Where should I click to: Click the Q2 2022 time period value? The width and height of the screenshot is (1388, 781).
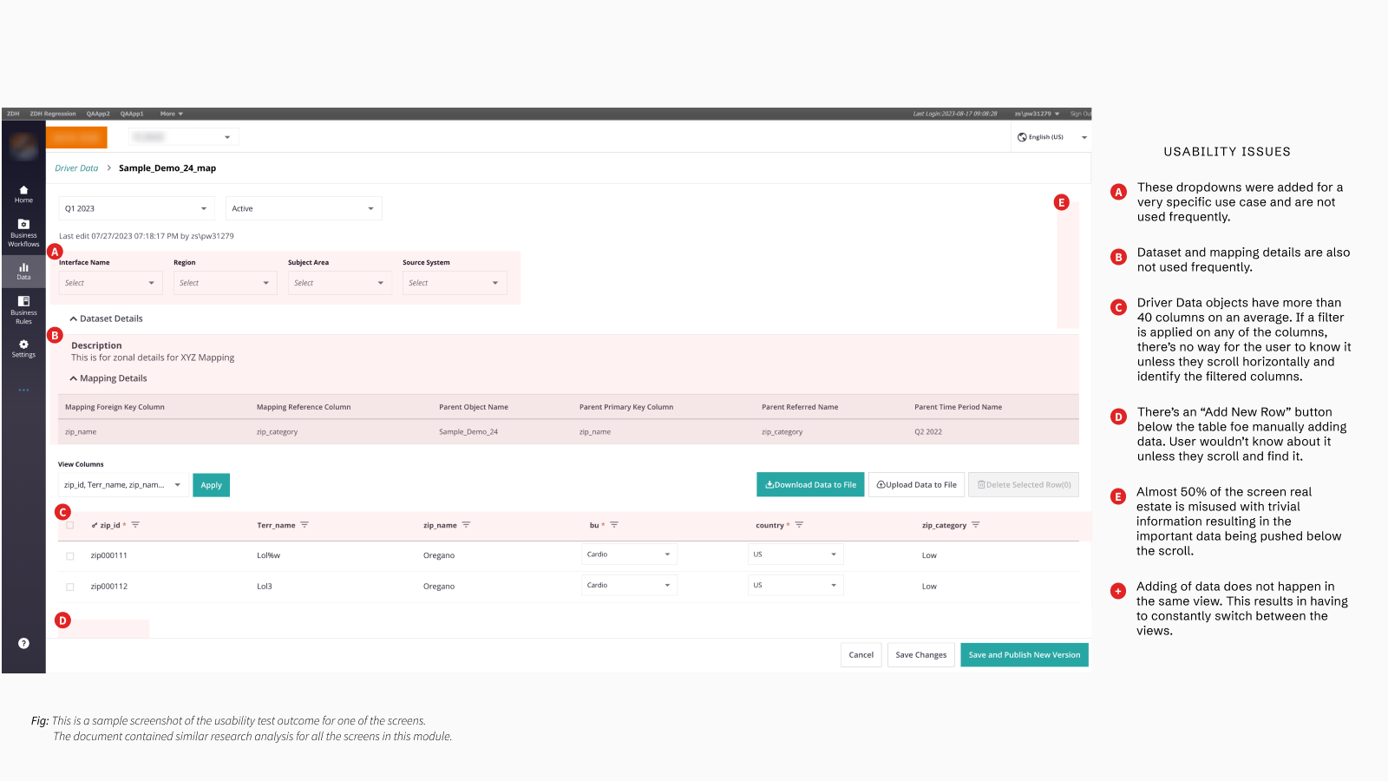point(928,432)
